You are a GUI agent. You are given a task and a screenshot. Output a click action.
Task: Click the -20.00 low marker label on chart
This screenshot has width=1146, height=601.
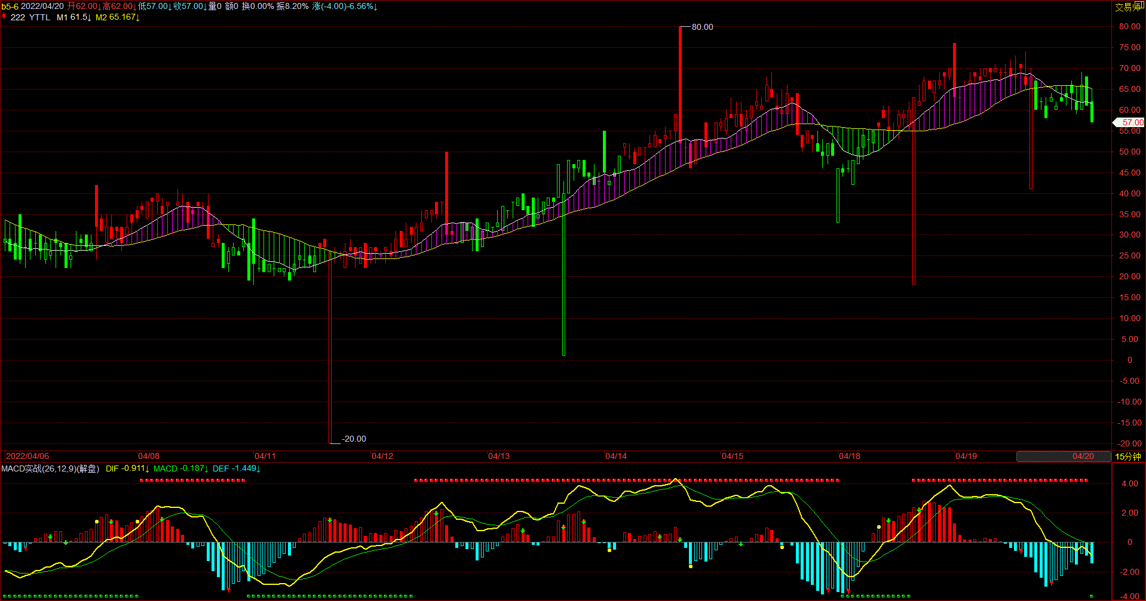pyautogui.click(x=354, y=439)
